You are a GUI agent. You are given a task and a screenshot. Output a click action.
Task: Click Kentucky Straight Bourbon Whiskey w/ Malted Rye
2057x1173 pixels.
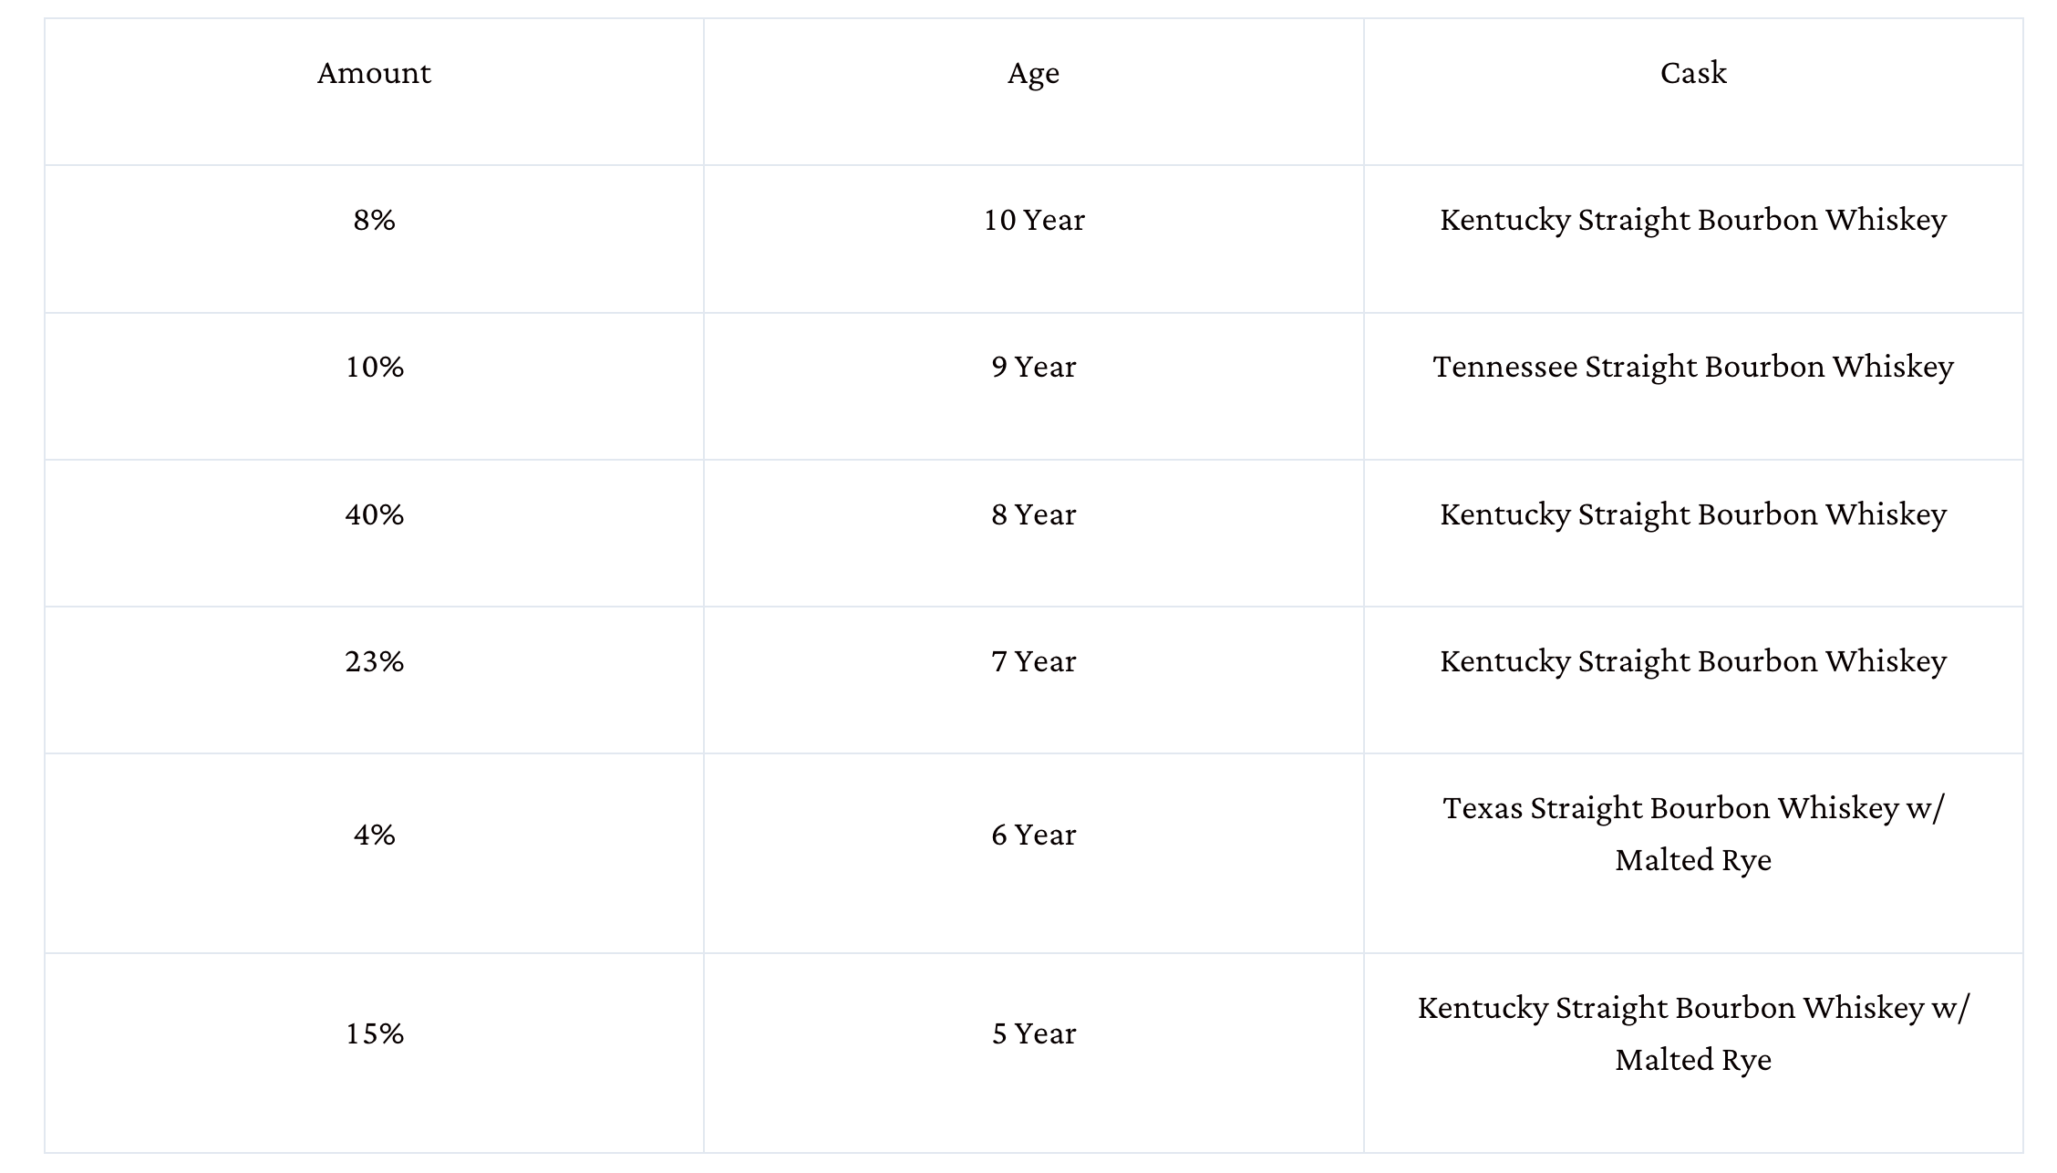pos(1693,1033)
